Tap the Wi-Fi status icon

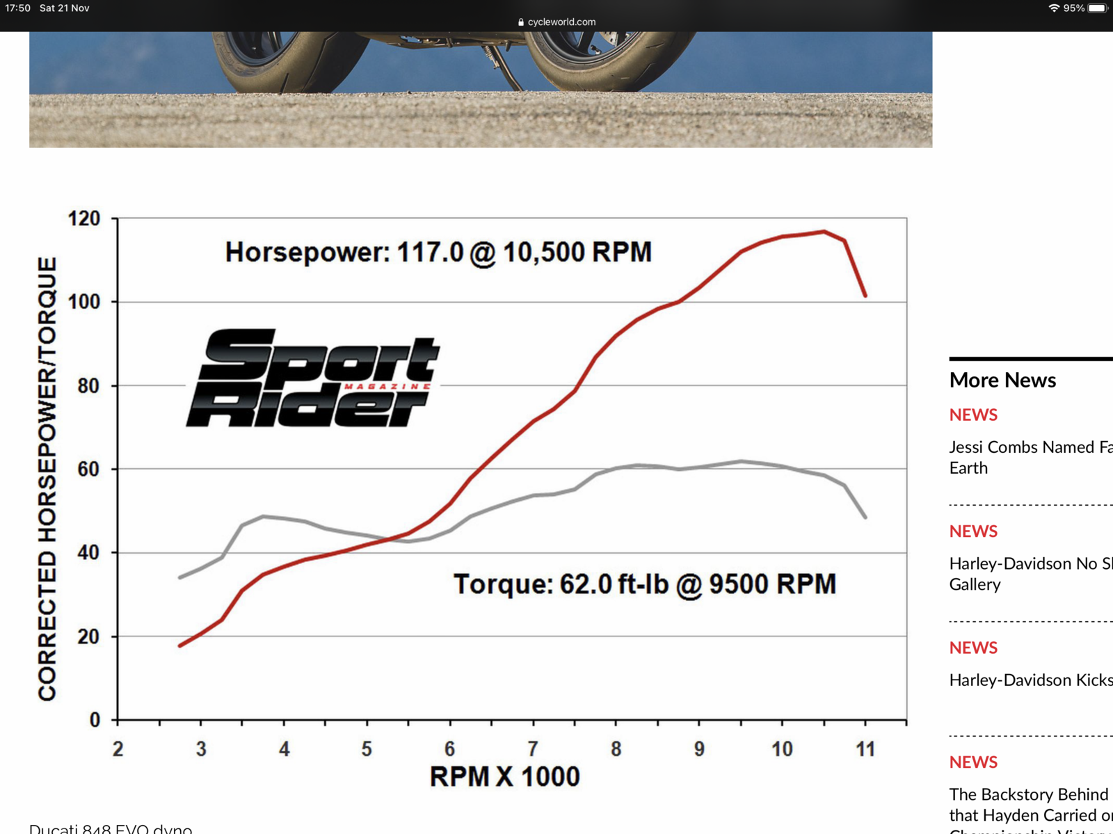pyautogui.click(x=1054, y=8)
